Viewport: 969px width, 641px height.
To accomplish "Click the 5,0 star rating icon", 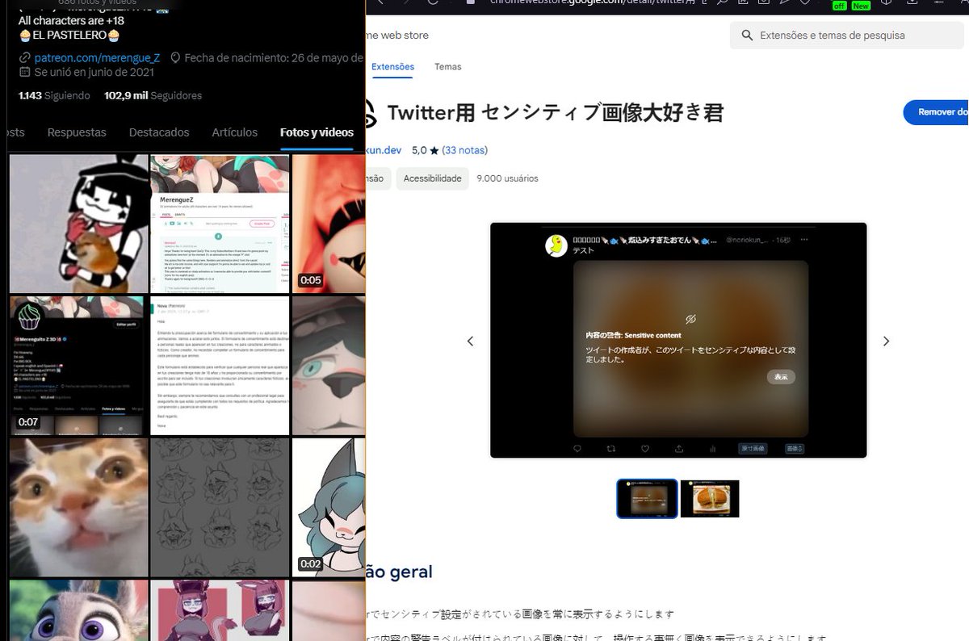I will coord(434,150).
